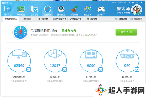
Task: Minimize the 鲁大师 window
Action: (x=137, y=3)
